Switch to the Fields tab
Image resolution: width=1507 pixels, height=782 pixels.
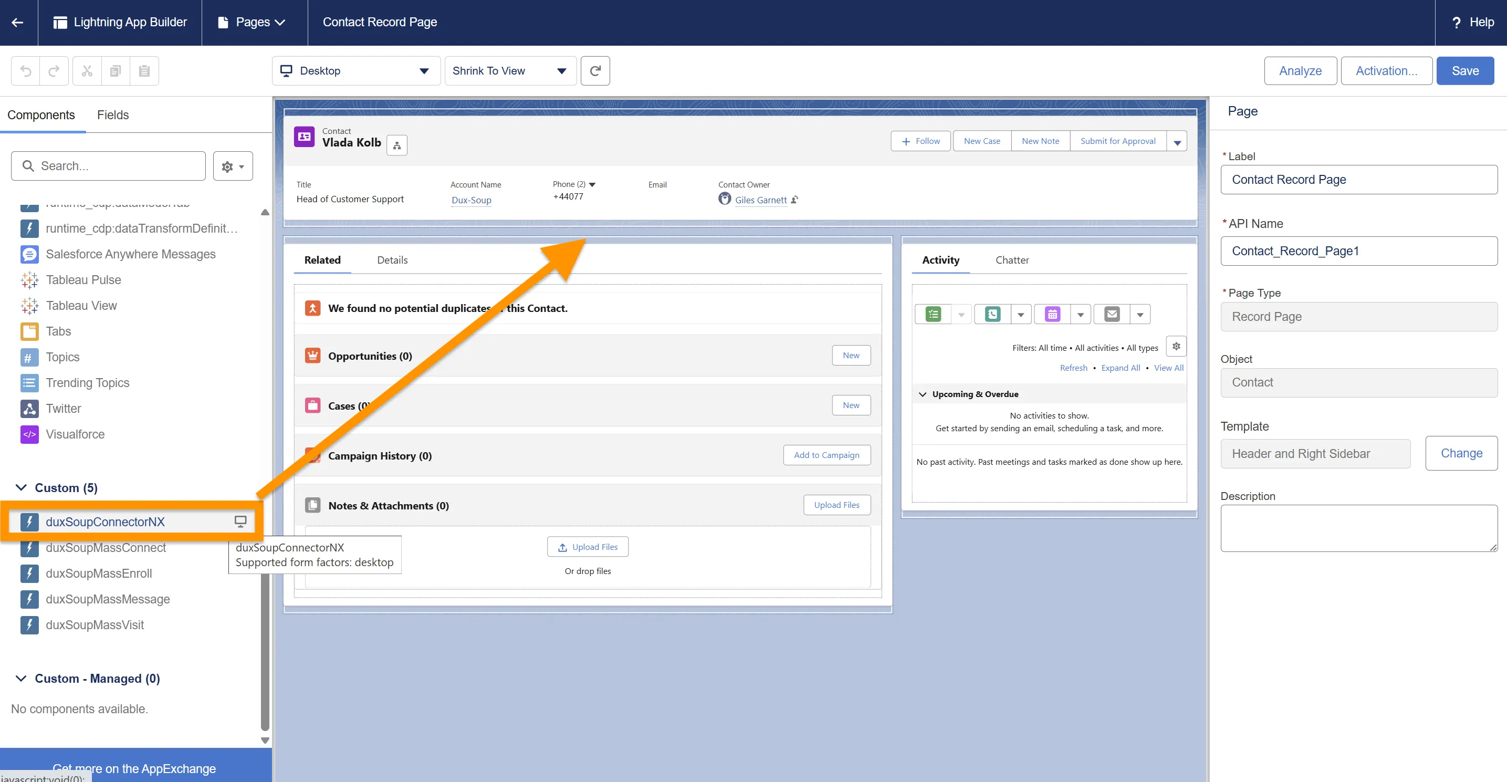click(113, 114)
